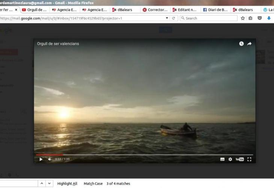Expand the URL bar history dropdown
The height and width of the screenshot is (188, 274).
[x=167, y=18]
